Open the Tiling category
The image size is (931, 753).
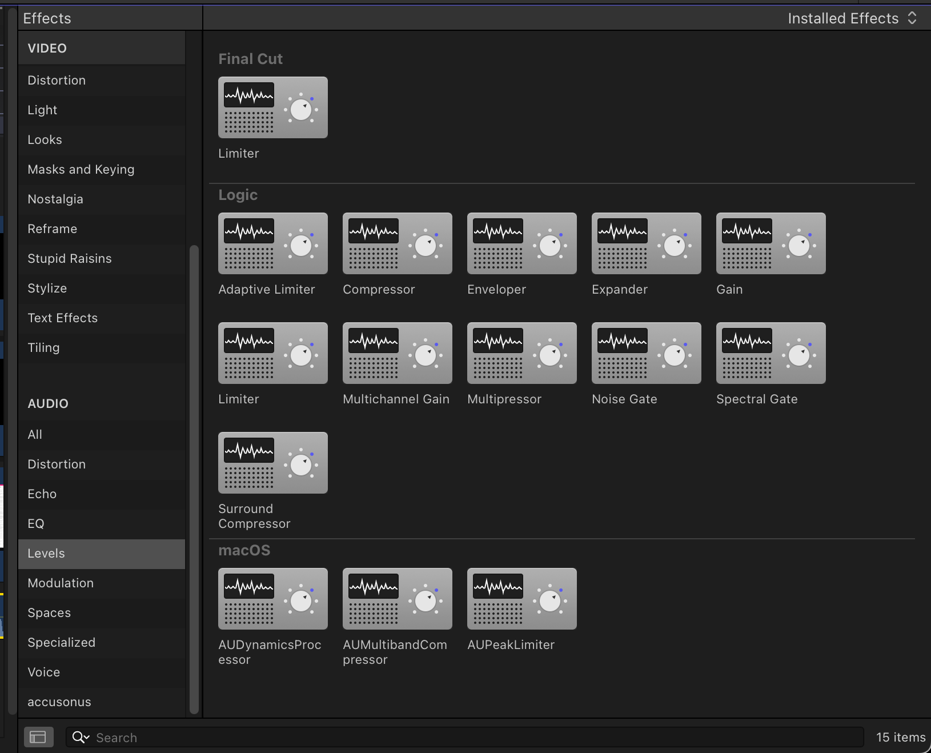[102, 347]
